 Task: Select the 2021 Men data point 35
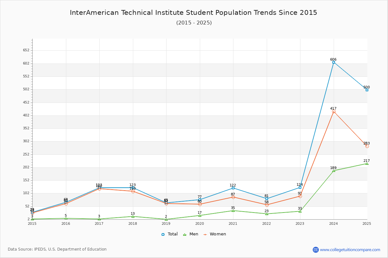(233, 211)
